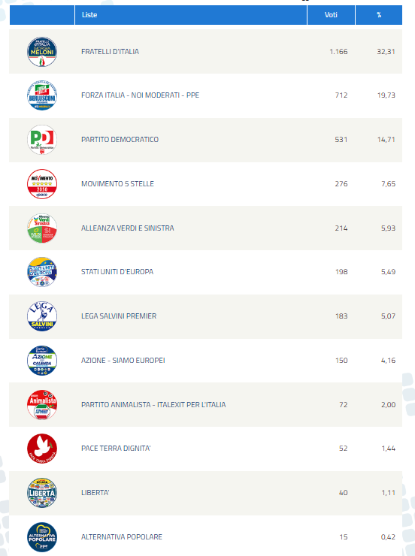Click the Partito Animalista logo
415x556 pixels.
point(42,405)
